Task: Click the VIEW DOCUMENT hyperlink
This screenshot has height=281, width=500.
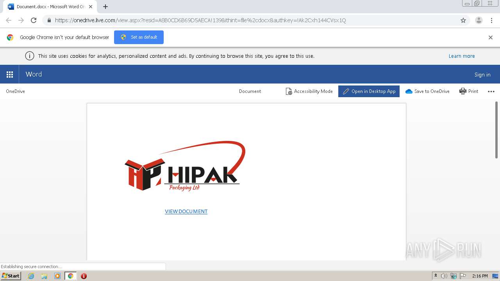Action: (x=186, y=211)
